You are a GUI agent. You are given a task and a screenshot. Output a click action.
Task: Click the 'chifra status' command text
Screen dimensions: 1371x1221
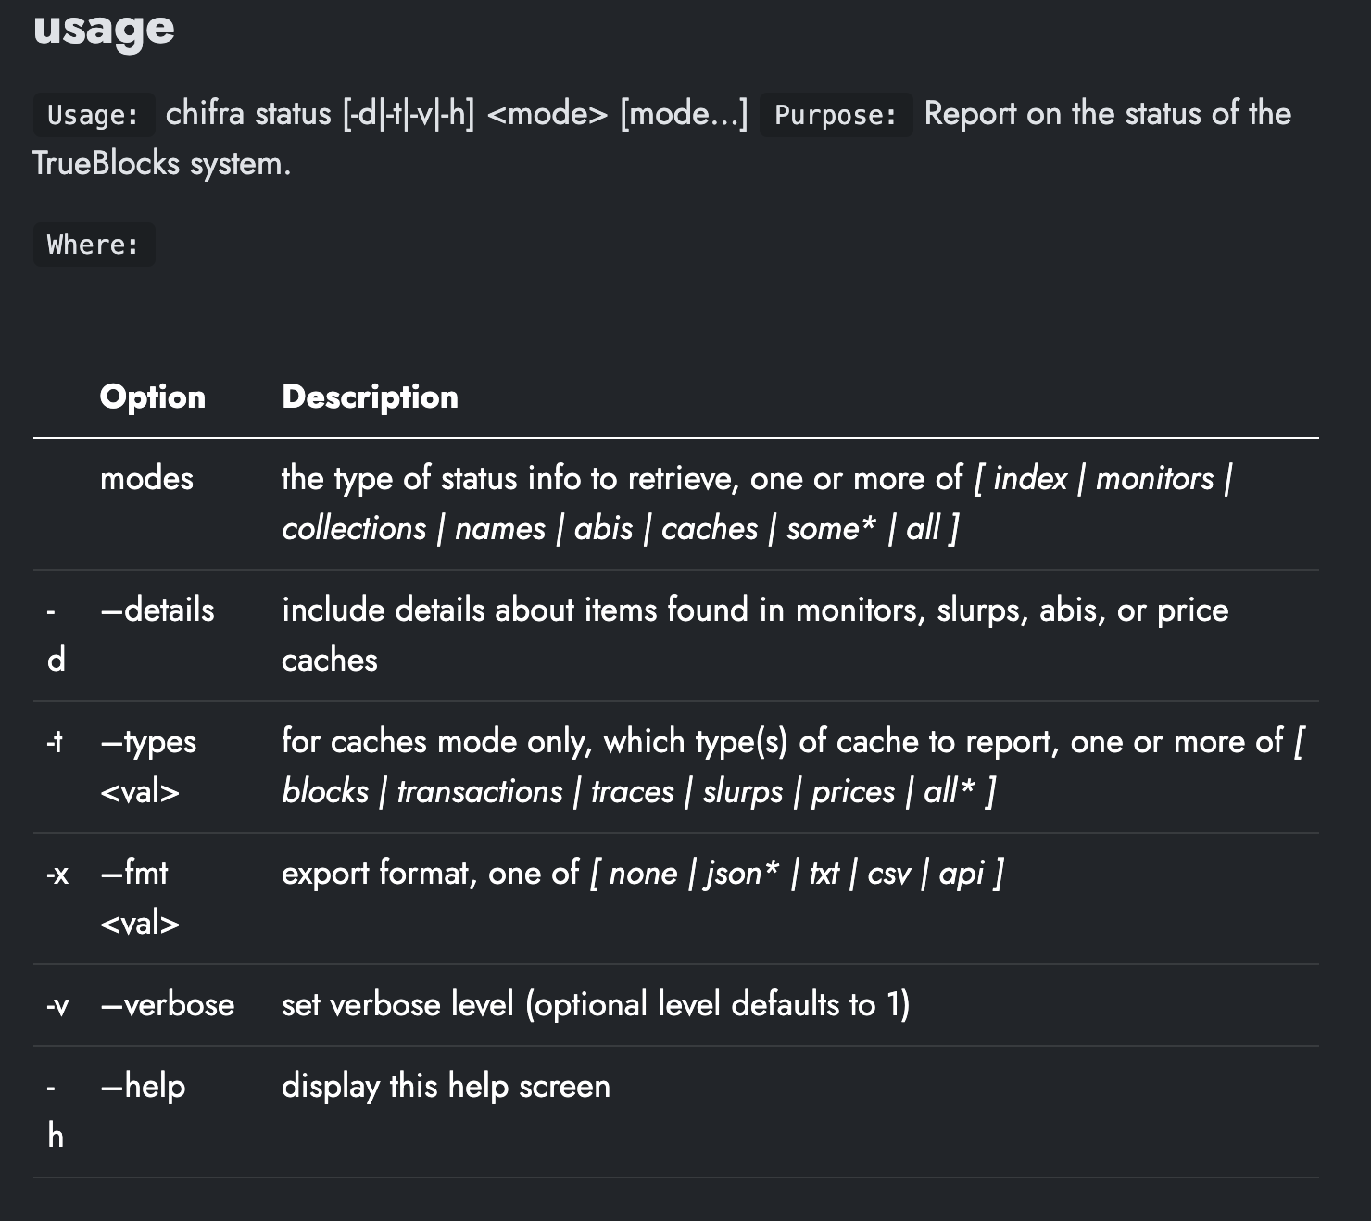pyautogui.click(x=247, y=113)
